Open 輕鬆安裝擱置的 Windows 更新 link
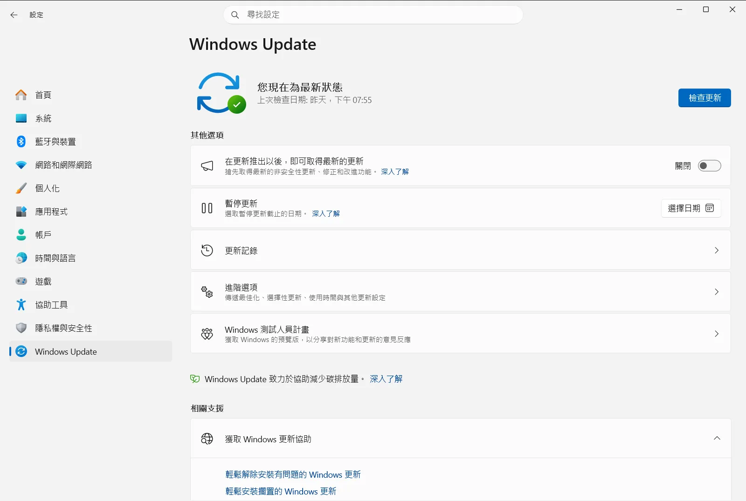 (x=281, y=491)
